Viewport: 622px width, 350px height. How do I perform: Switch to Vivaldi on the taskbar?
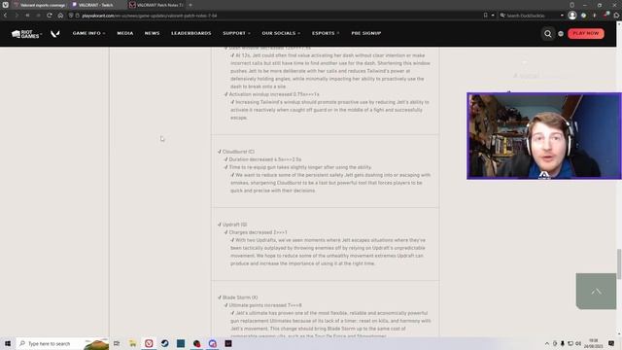click(149, 343)
